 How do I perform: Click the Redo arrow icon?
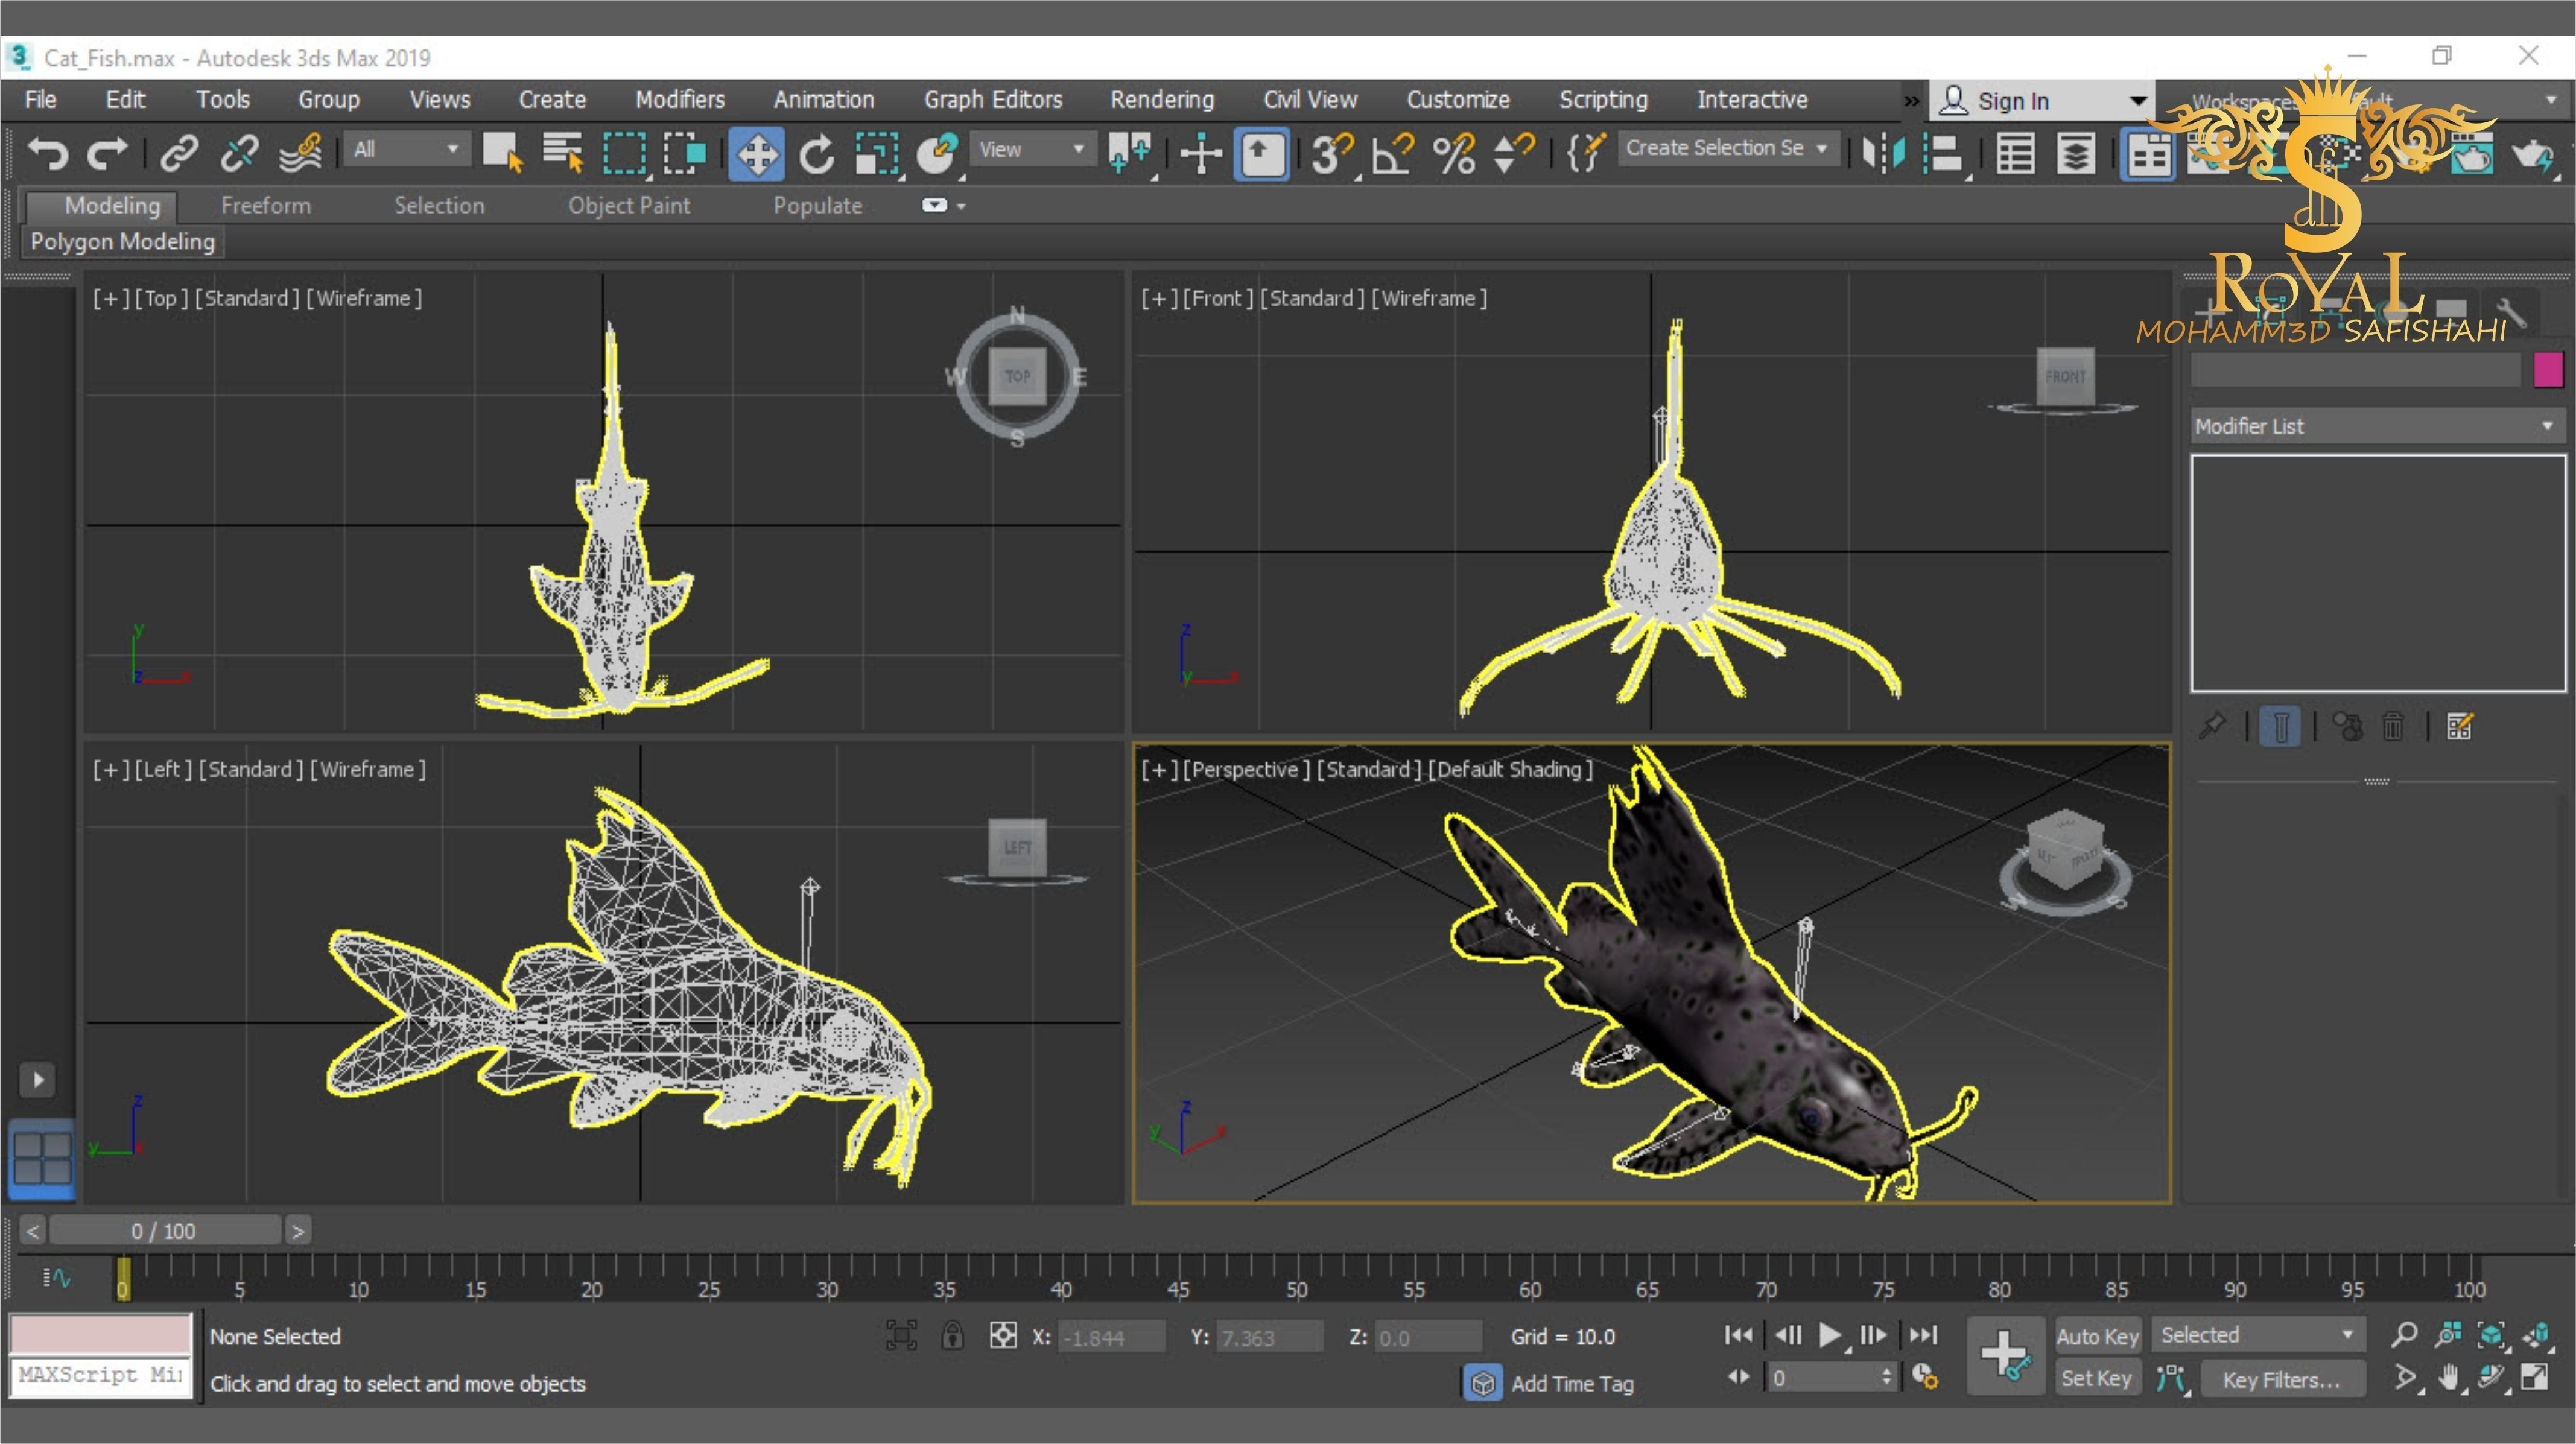(107, 153)
